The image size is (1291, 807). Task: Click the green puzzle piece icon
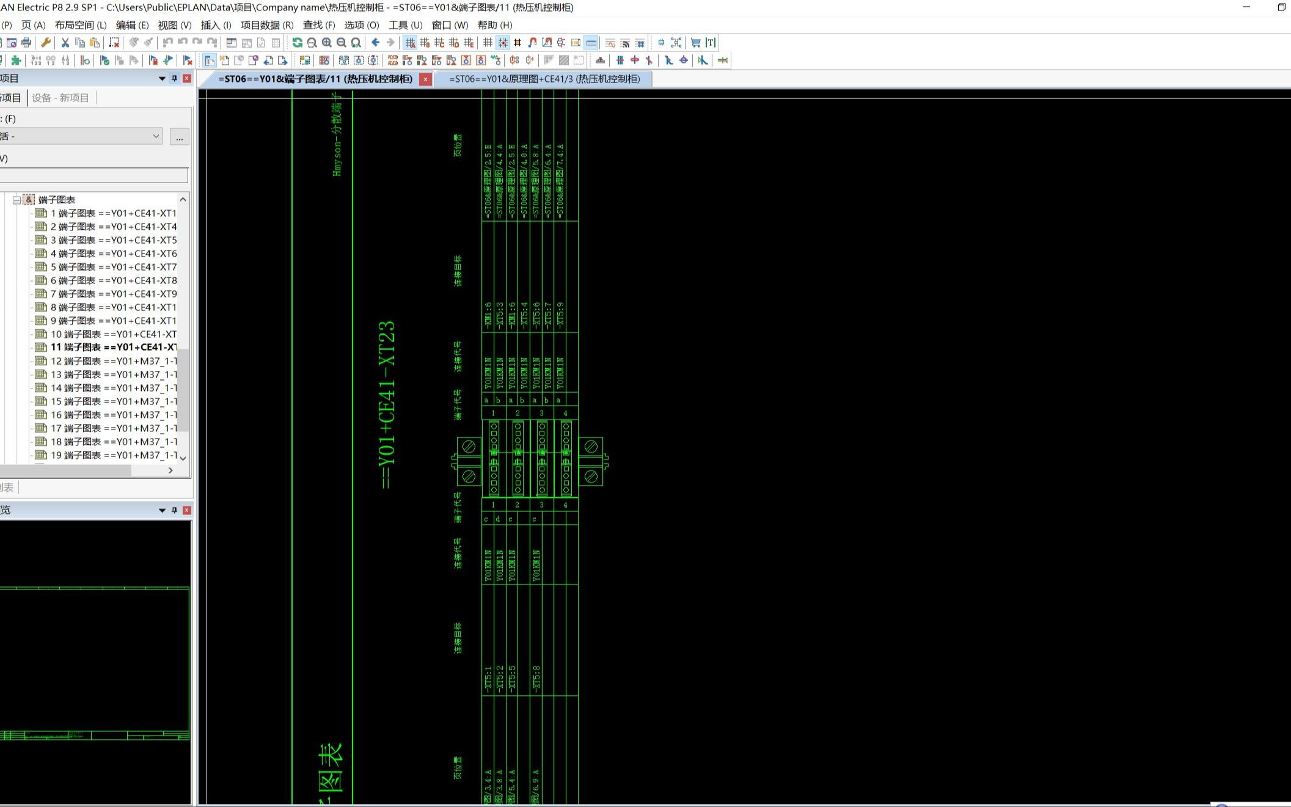pos(16,60)
